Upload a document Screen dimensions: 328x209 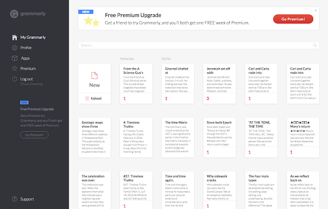(94, 98)
